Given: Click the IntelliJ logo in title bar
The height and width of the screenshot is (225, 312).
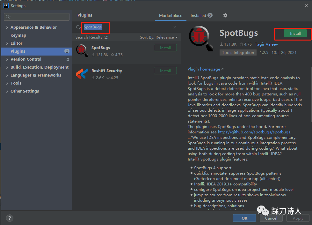Looking at the screenshot, I should click(6, 5).
